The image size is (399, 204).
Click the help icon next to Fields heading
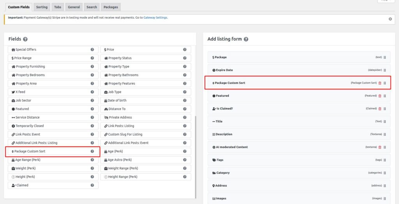click(x=25, y=39)
